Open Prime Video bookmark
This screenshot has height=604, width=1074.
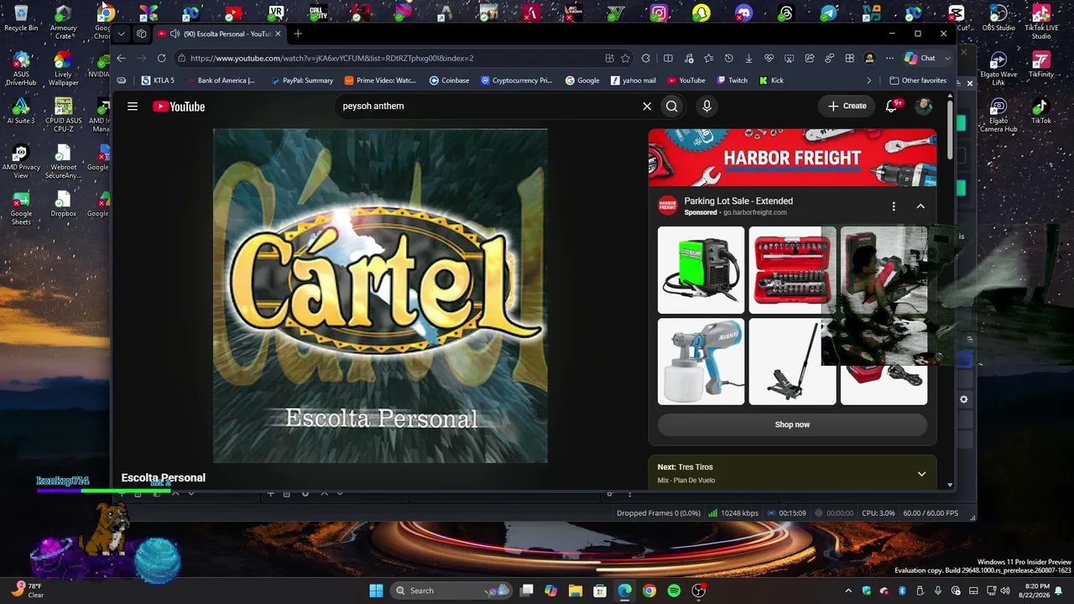click(x=380, y=81)
